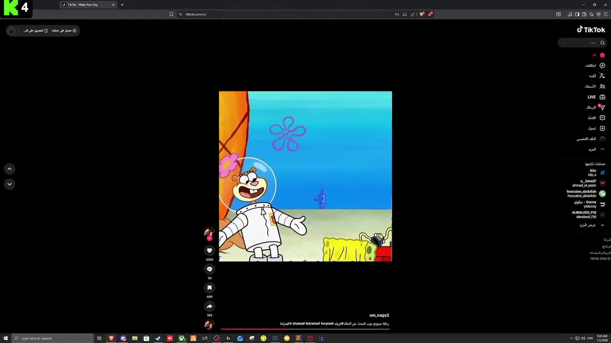611x343 pixels.
Task: Open Steam from the taskbar
Action: click(158, 338)
